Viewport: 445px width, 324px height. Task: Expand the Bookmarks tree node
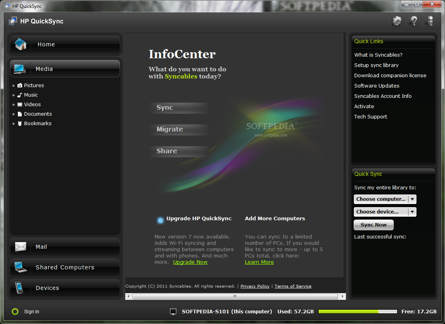click(13, 124)
